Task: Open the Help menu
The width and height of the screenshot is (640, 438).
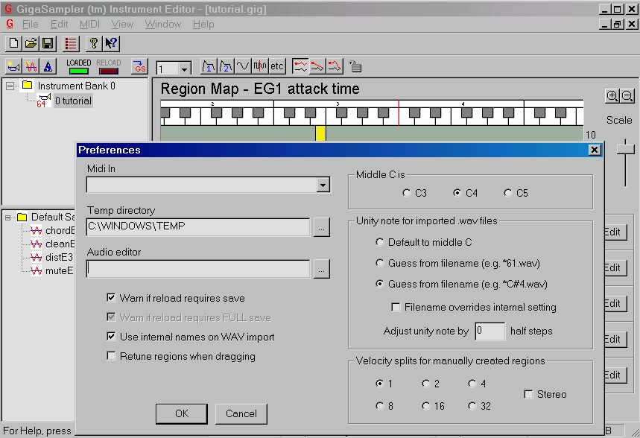Action: click(x=203, y=24)
